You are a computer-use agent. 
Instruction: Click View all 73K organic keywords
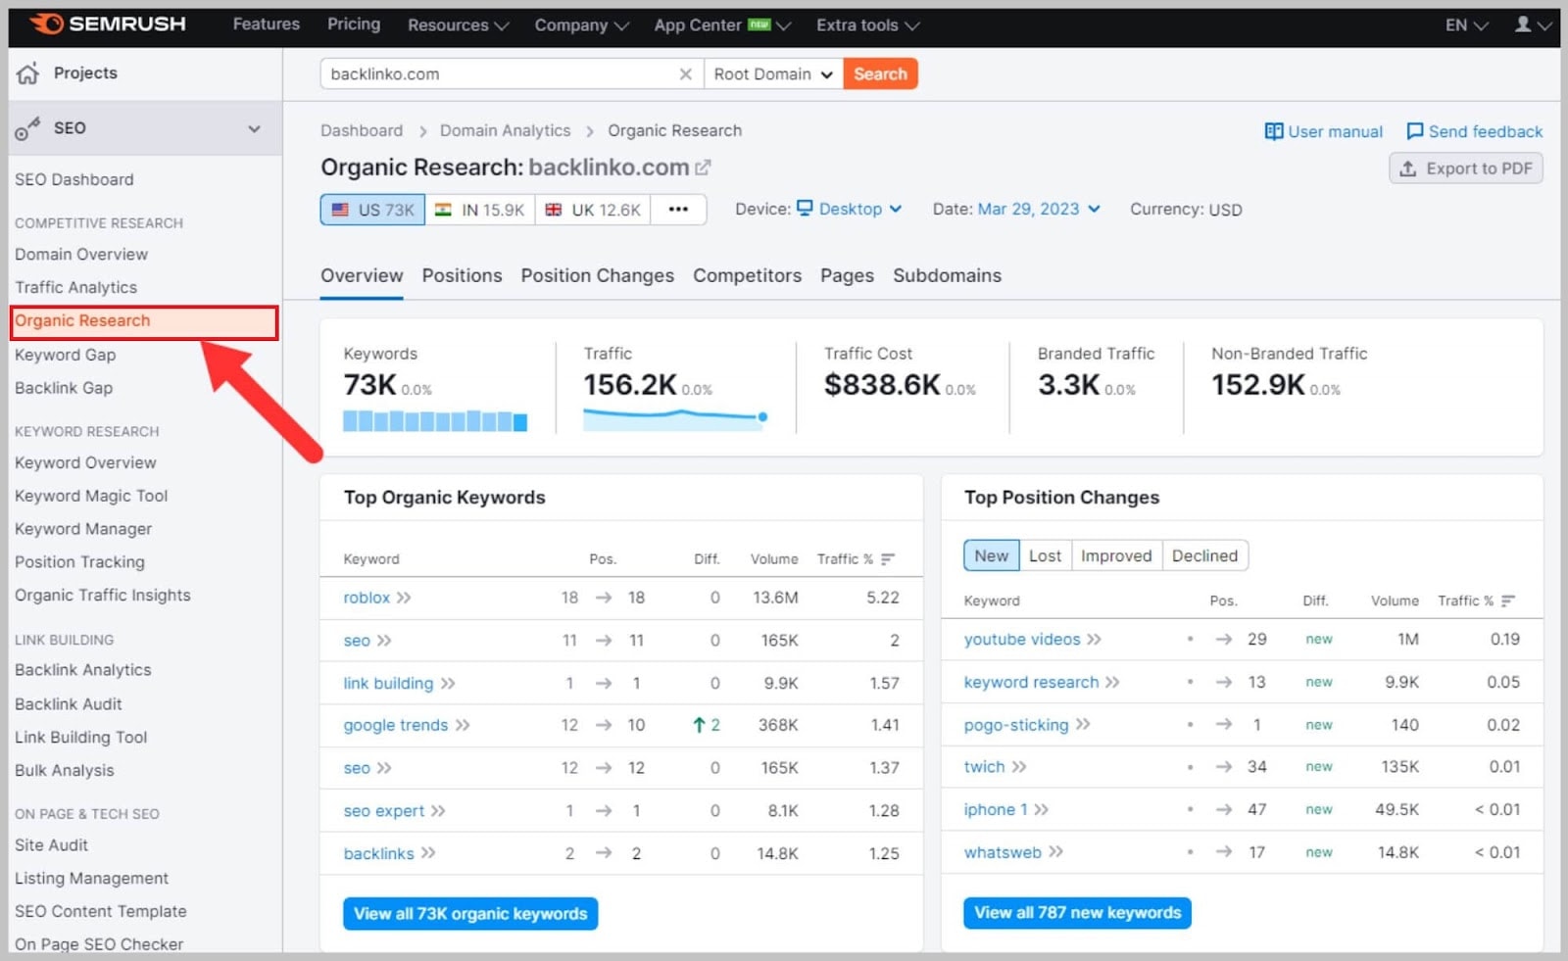coord(470,914)
